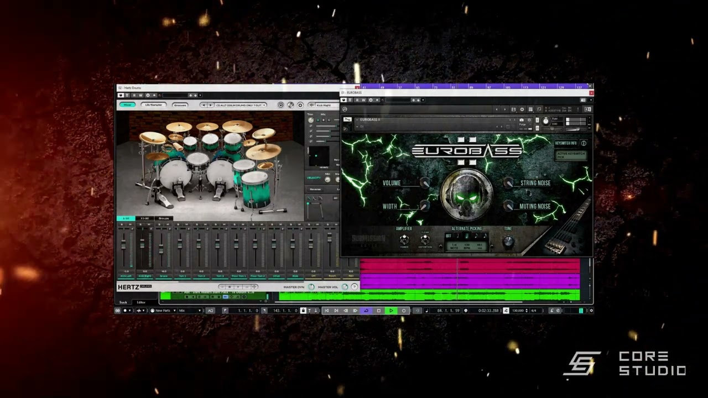This screenshot has width=708, height=398.
Task: Click the skull emblem in Eurobass
Action: [467, 195]
